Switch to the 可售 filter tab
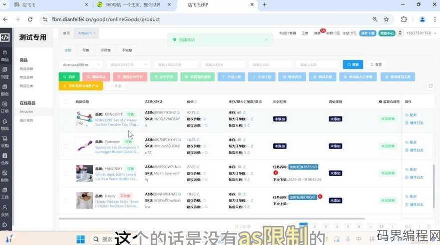The width and height of the screenshot is (440, 245). point(86,50)
